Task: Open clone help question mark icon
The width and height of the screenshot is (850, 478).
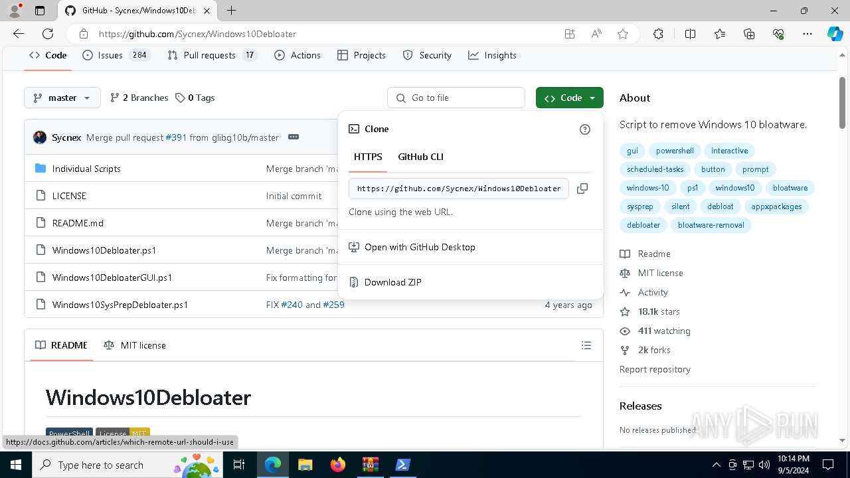Action: pyautogui.click(x=585, y=129)
